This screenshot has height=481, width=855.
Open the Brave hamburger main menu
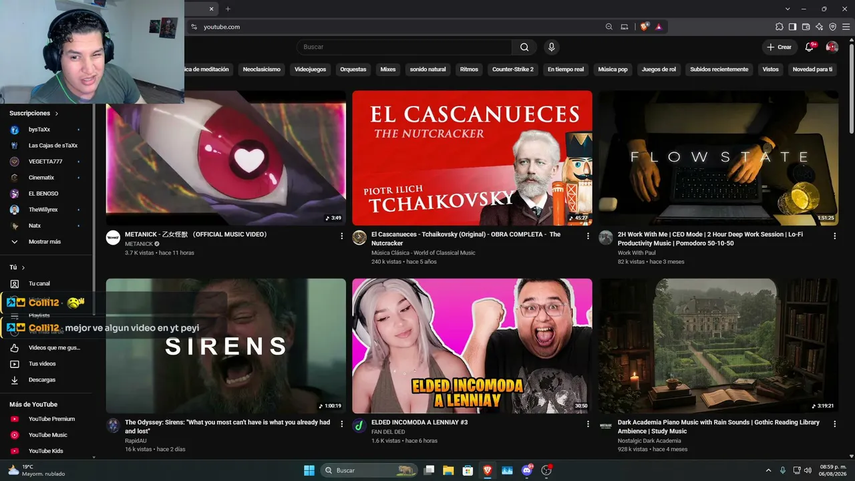pos(846,27)
